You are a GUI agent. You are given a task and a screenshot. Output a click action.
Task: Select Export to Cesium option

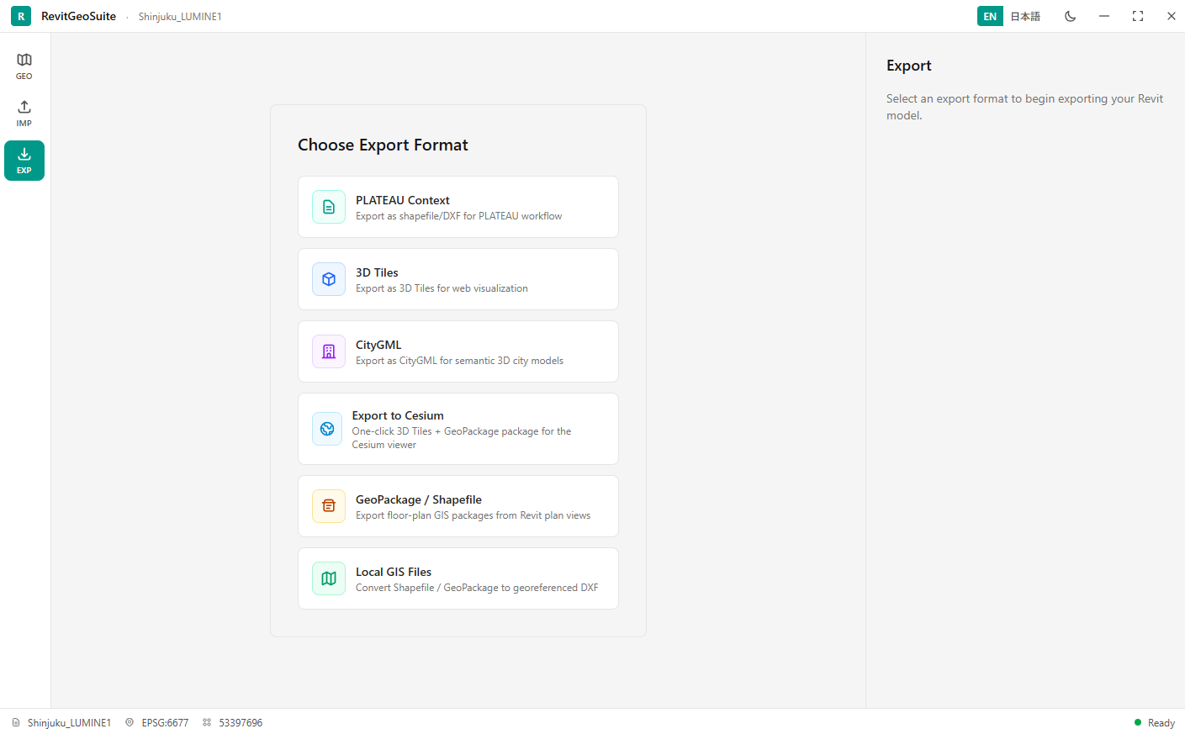(x=458, y=429)
